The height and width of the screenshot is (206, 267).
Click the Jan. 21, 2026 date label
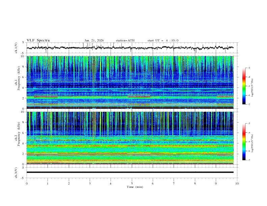(94, 40)
